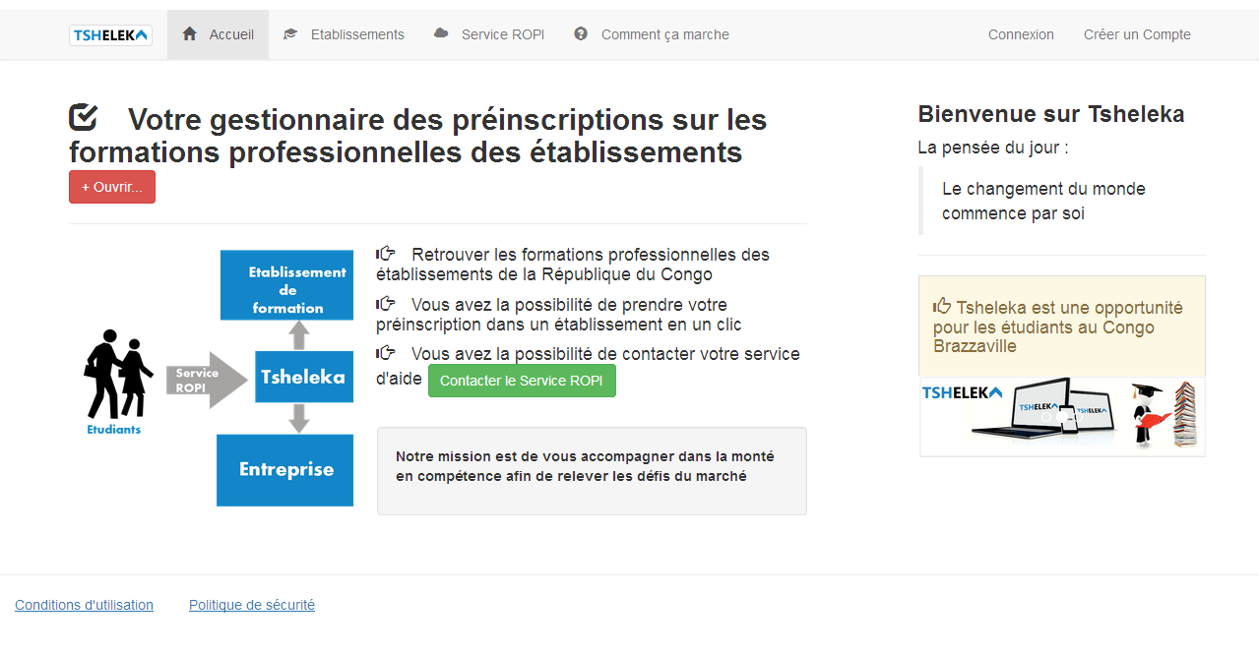The width and height of the screenshot is (1259, 654).
Task: Click the home icon beside Accueil
Action: pos(190,34)
